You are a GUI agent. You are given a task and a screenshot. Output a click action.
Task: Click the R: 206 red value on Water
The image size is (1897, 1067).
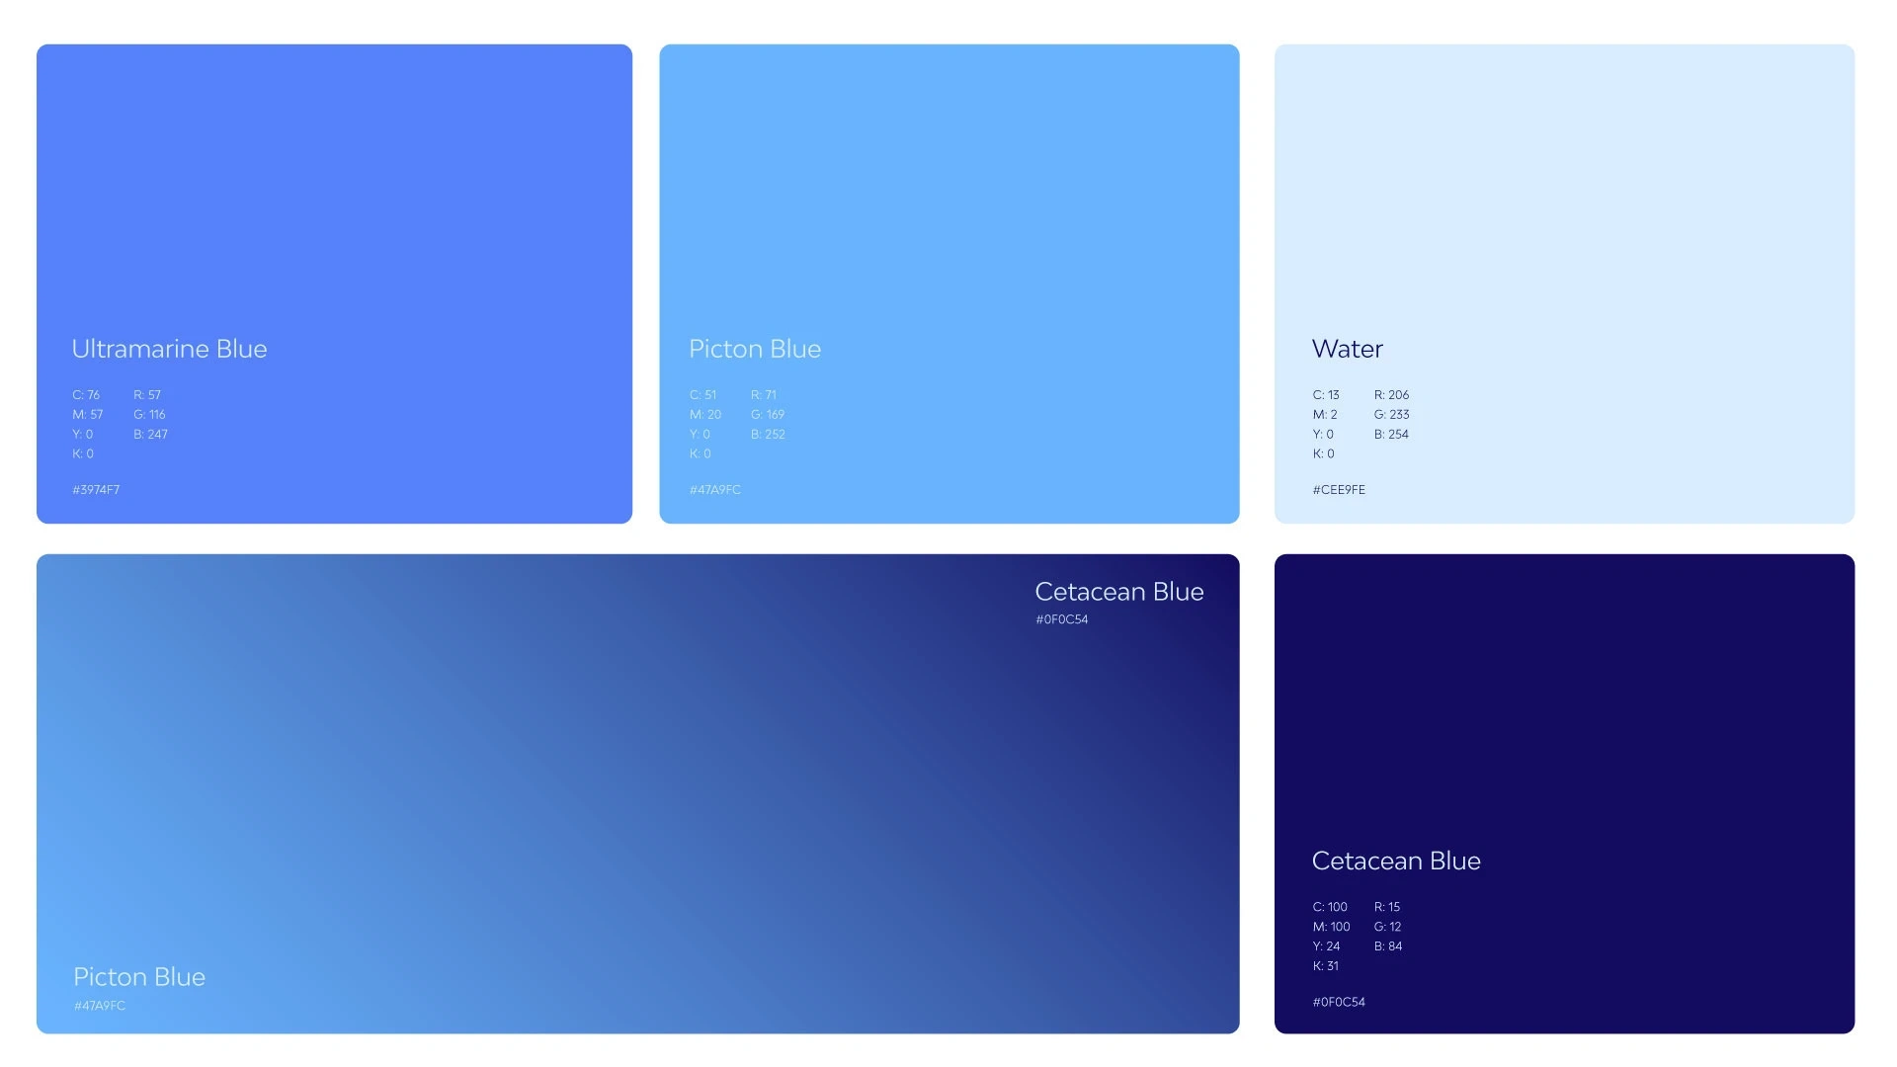click(1391, 394)
